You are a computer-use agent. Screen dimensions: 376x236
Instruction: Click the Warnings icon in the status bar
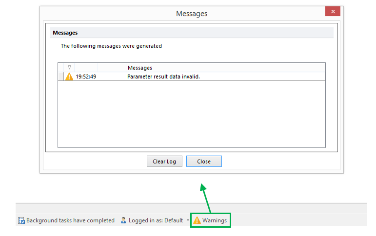click(197, 220)
